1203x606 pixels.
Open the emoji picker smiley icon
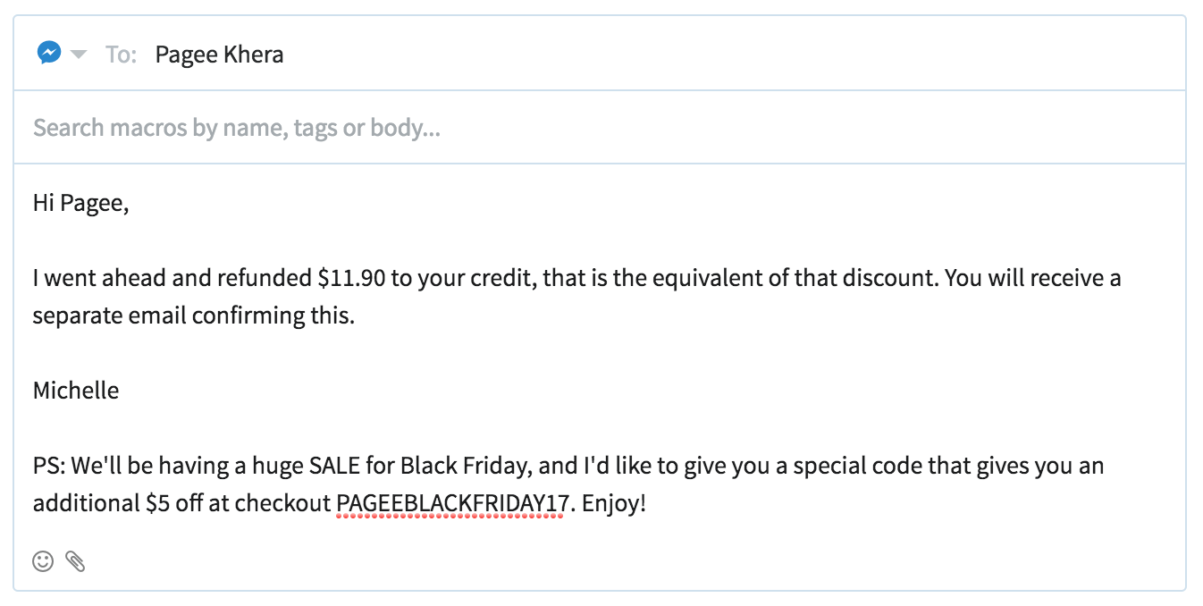43,561
